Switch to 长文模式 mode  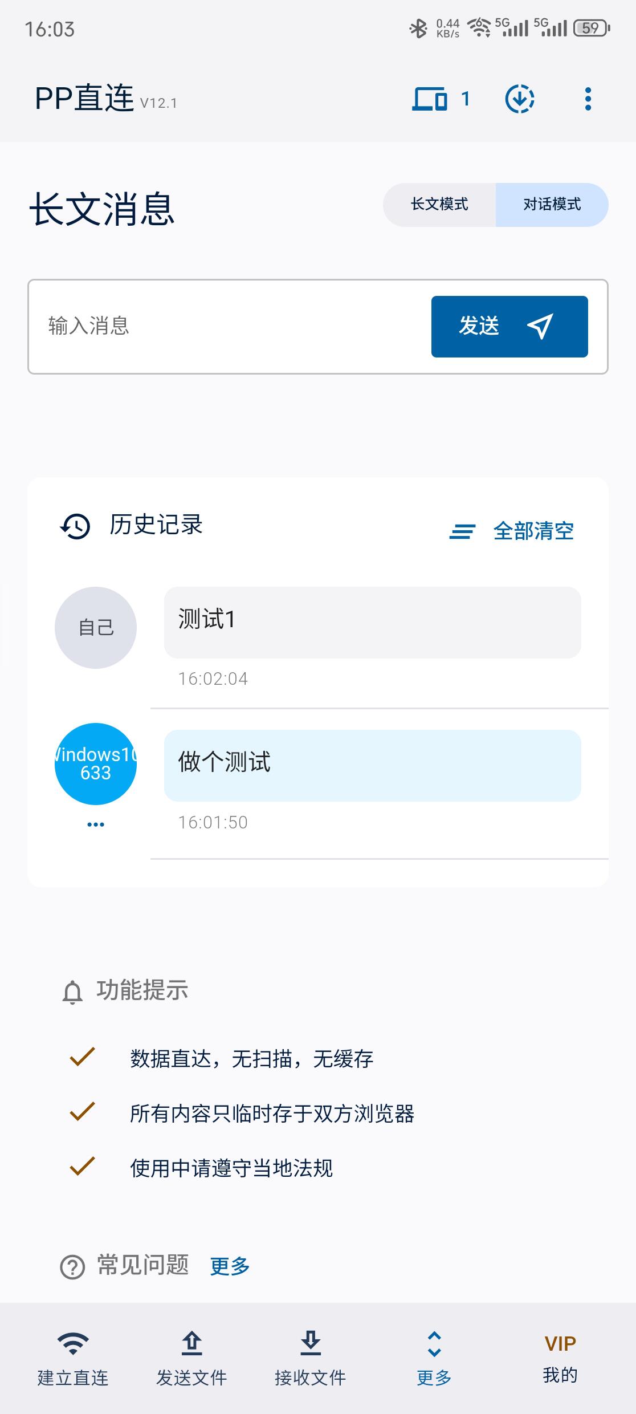(x=439, y=205)
